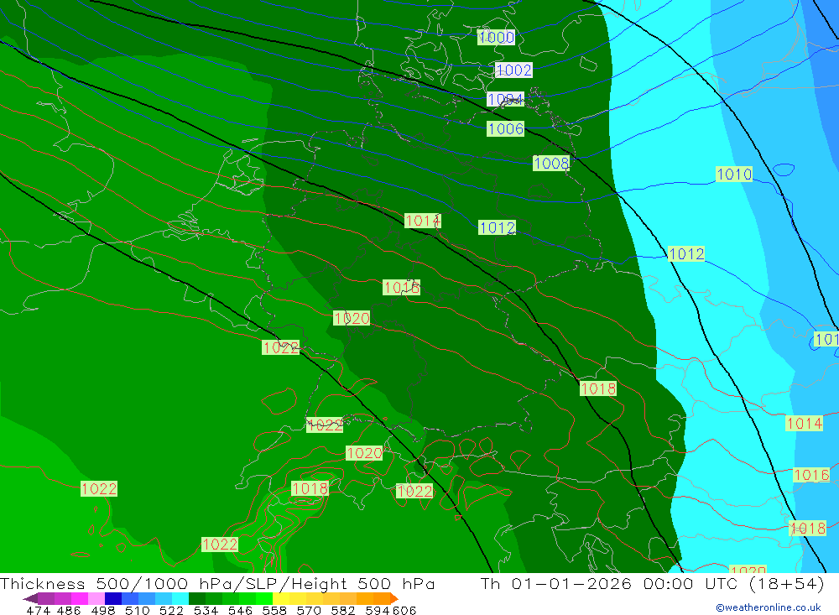Click the 1010 isobar label

coord(734,174)
